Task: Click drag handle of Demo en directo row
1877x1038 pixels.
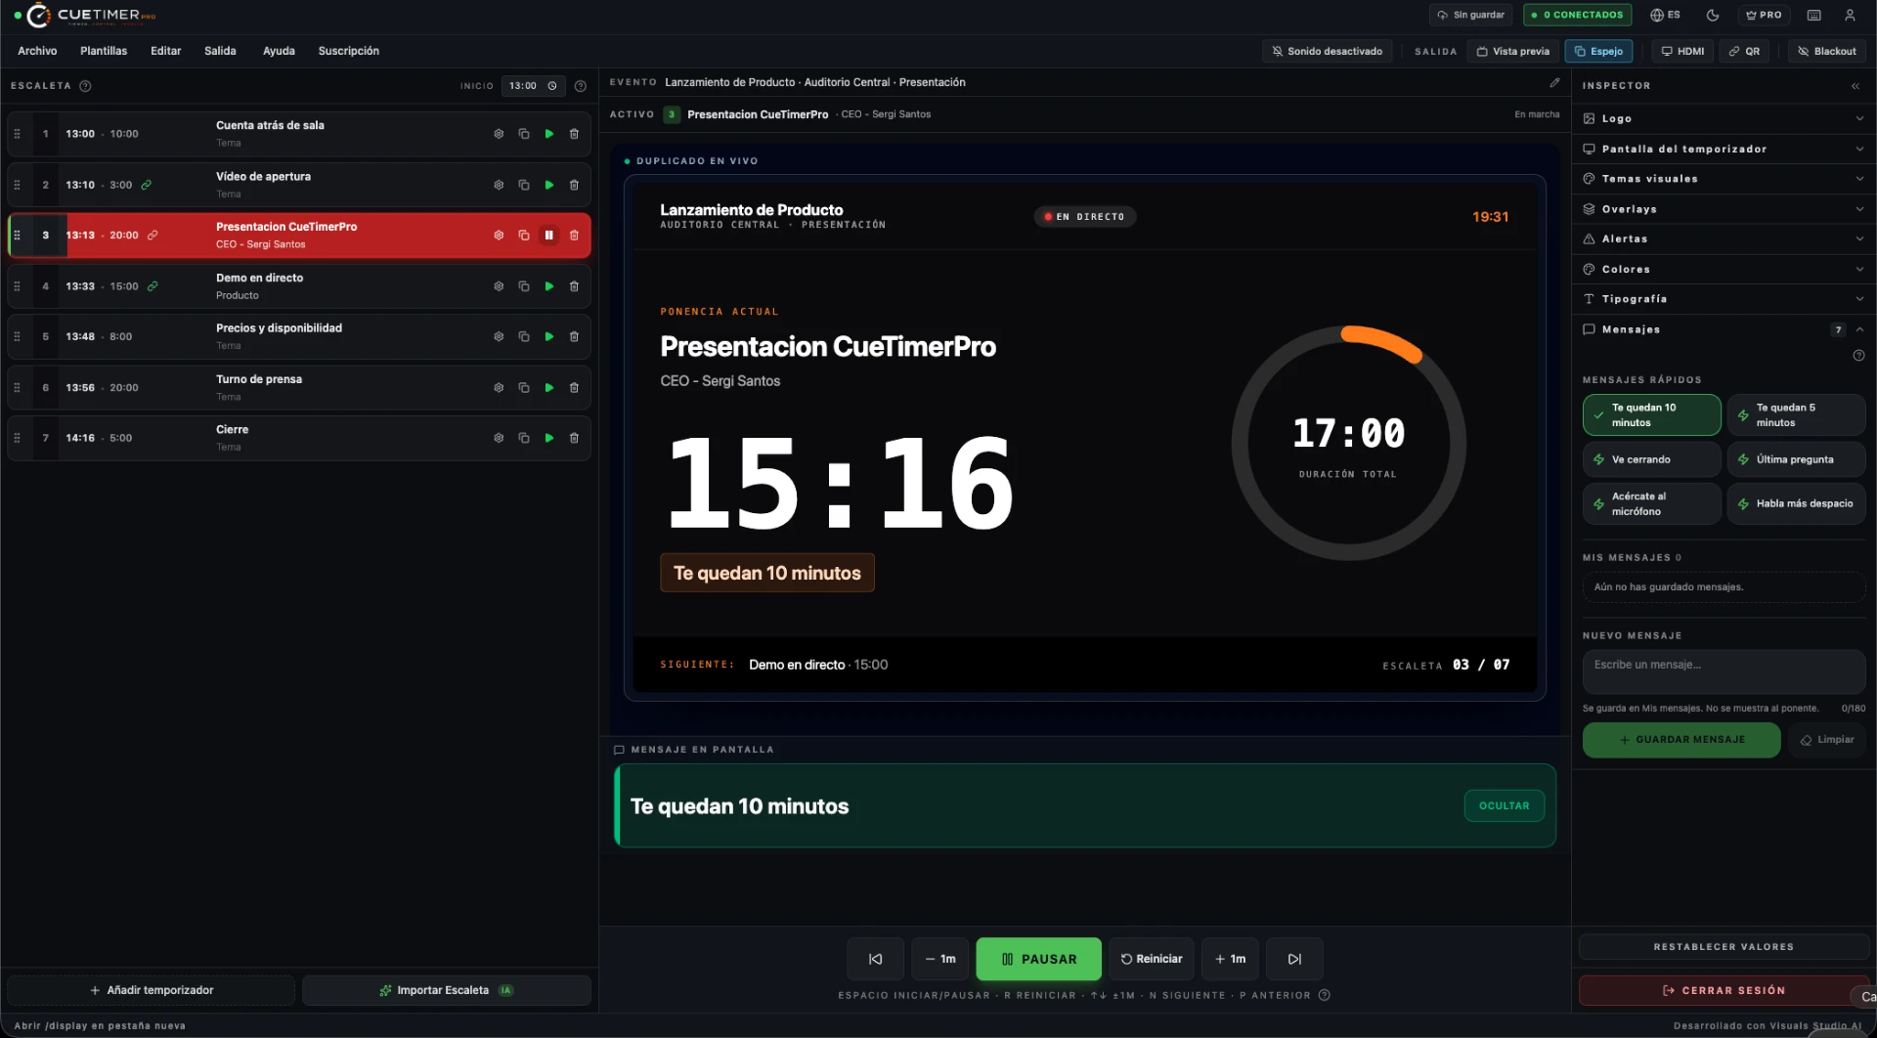Action: (x=17, y=286)
